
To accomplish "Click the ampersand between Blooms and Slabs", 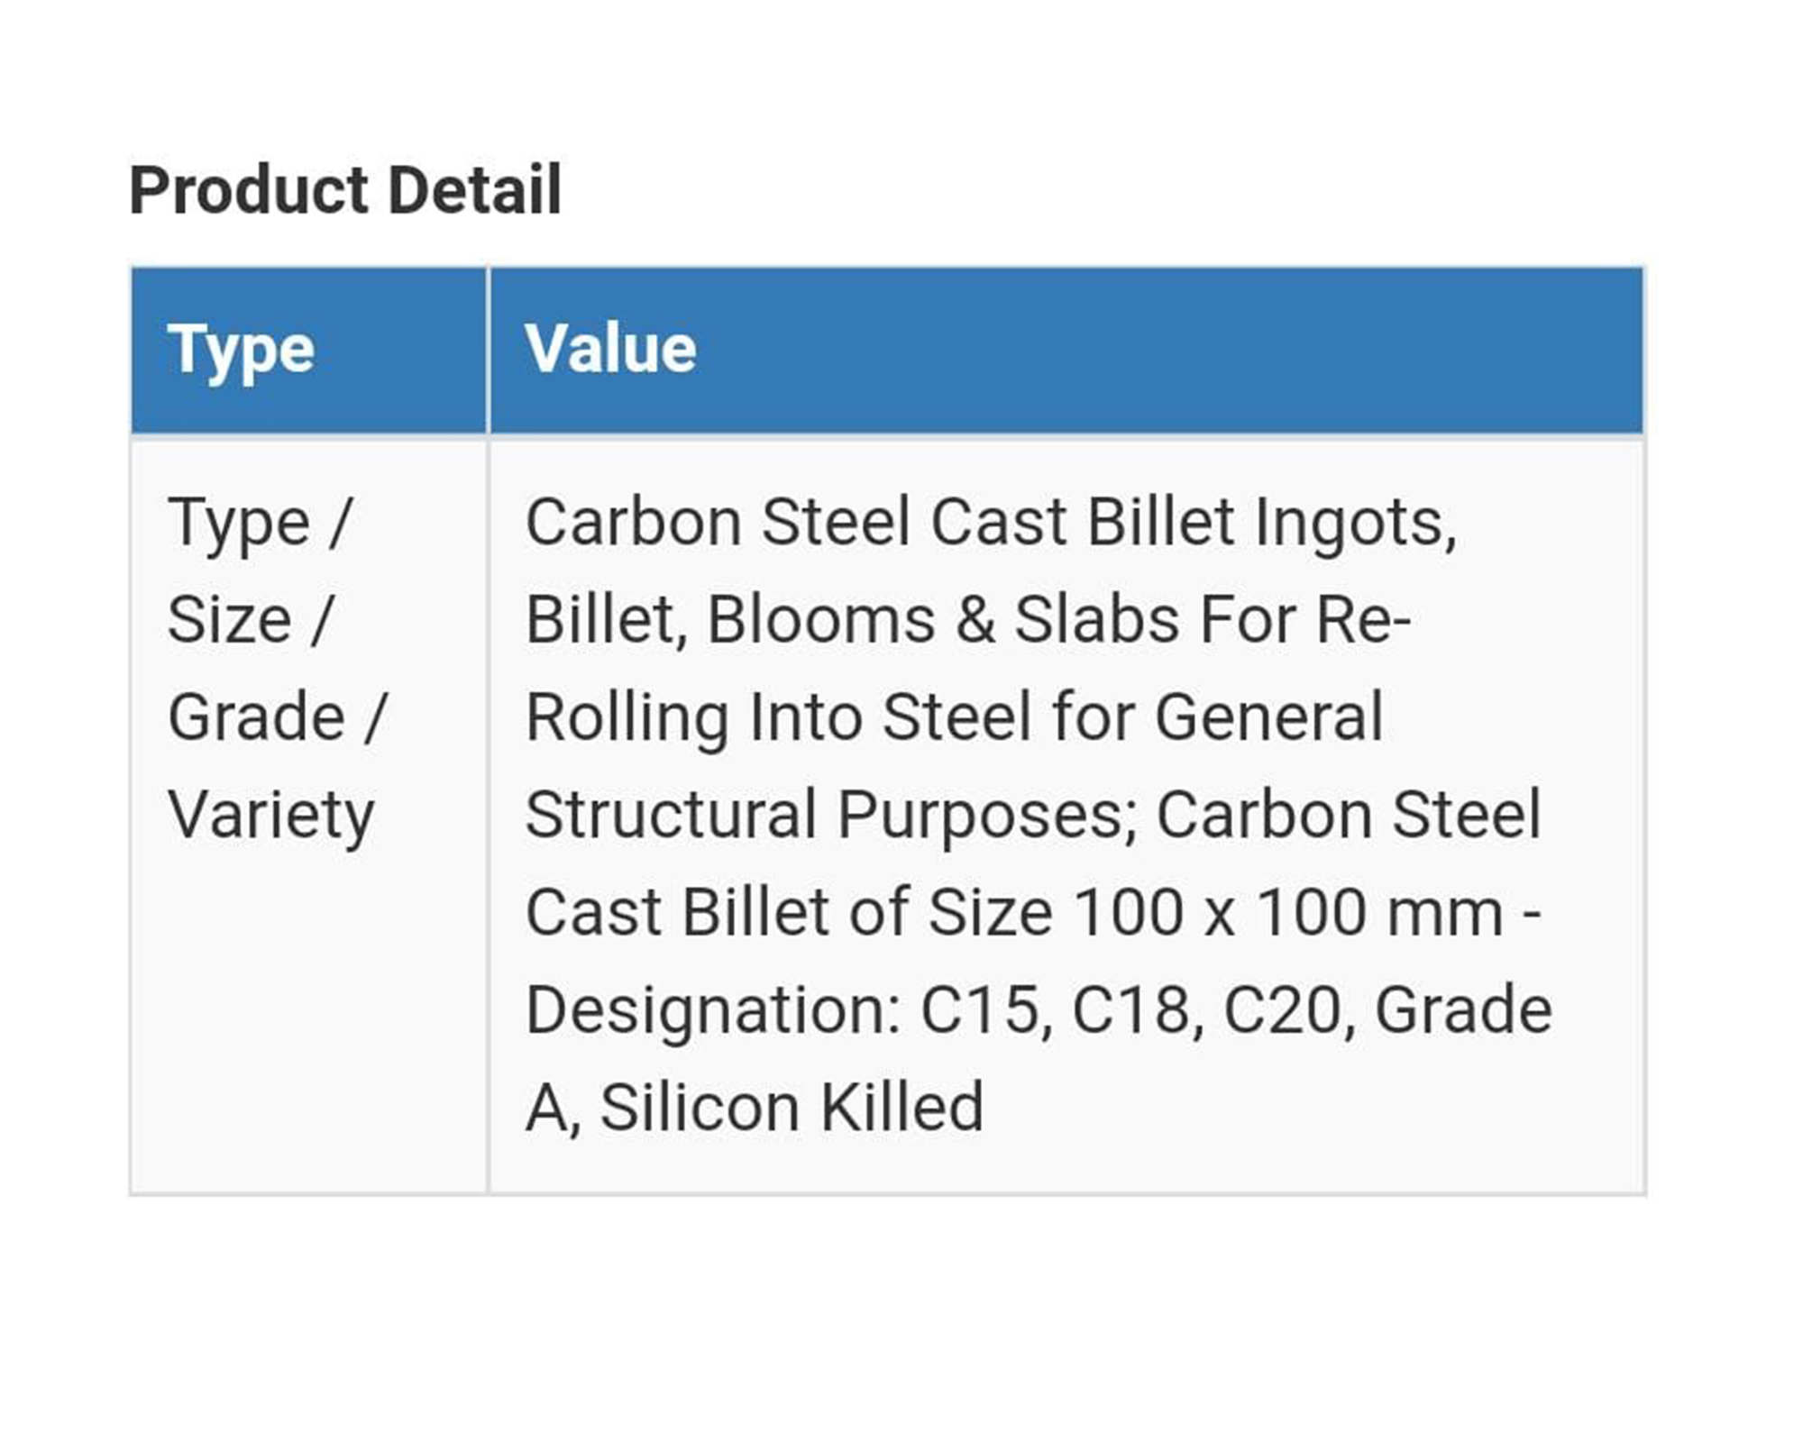I will [975, 620].
